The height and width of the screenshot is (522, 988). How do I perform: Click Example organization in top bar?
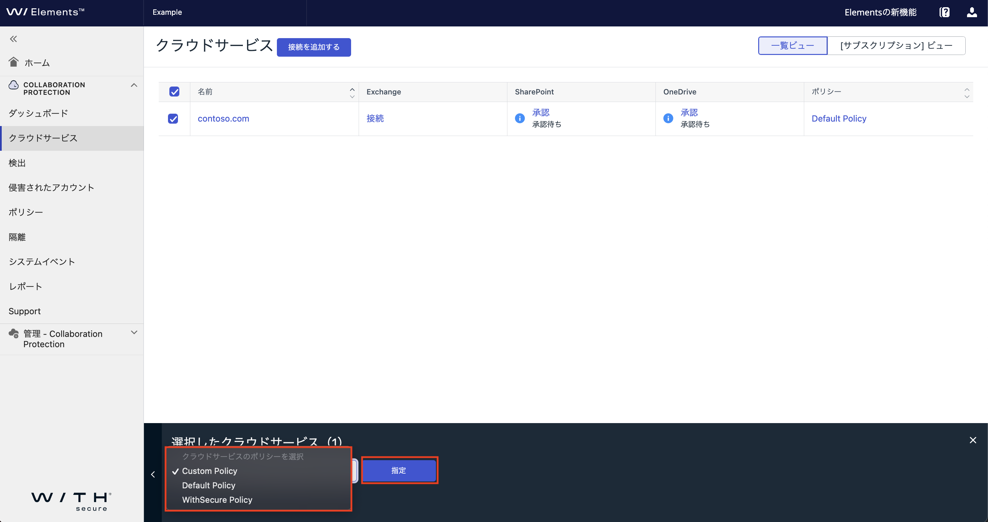167,12
